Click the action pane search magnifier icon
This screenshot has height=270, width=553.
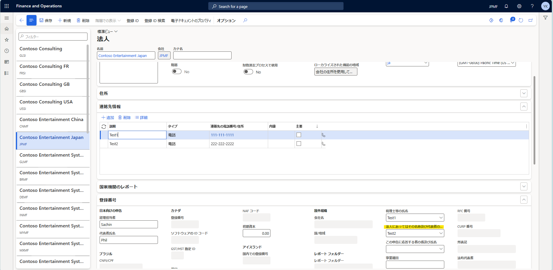(245, 20)
